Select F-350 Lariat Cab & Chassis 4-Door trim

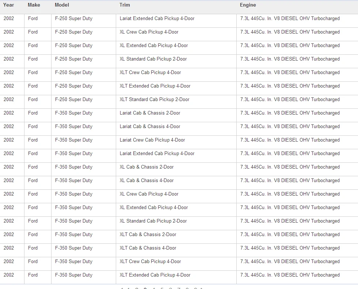150,126
